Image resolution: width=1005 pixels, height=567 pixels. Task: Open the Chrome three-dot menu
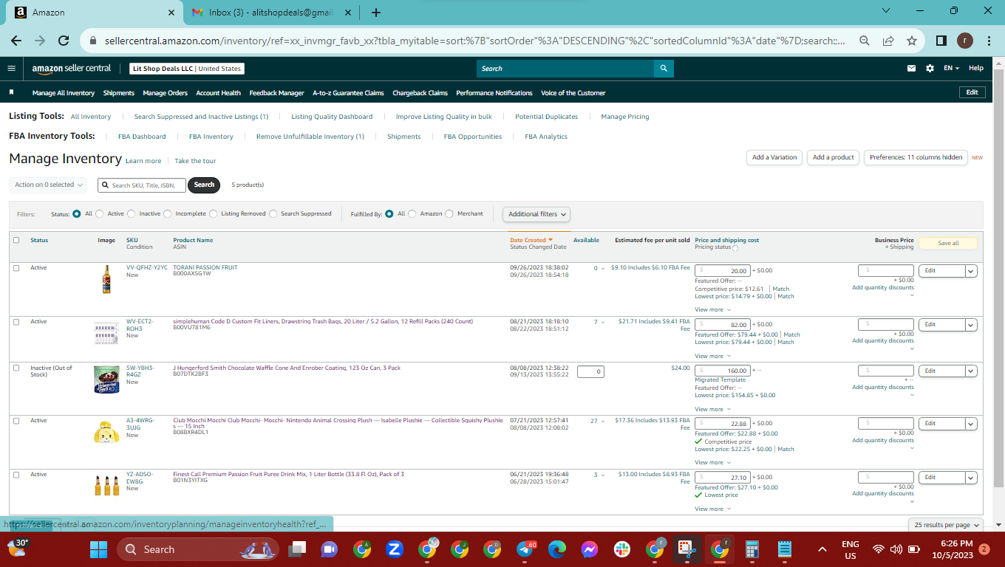(988, 41)
